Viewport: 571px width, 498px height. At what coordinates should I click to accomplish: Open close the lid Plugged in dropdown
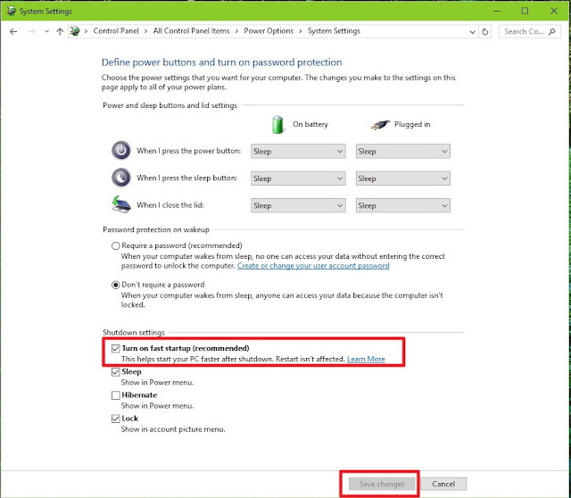tap(402, 205)
